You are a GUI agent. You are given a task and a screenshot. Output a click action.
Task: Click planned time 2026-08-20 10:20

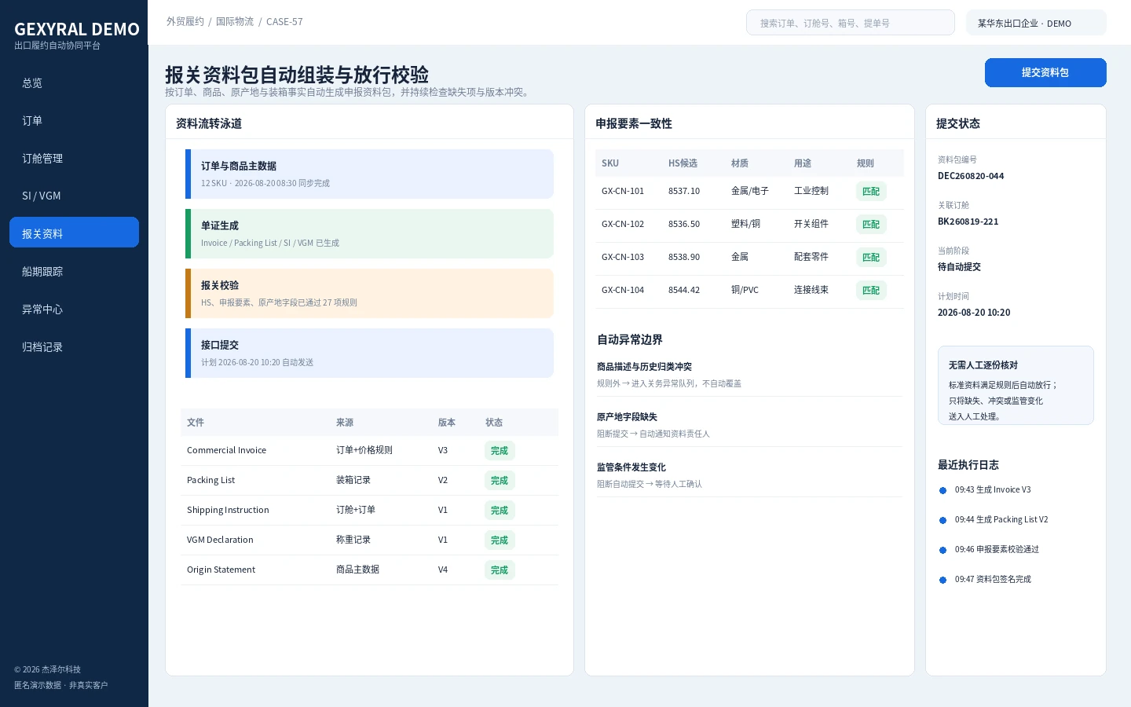[x=974, y=313]
